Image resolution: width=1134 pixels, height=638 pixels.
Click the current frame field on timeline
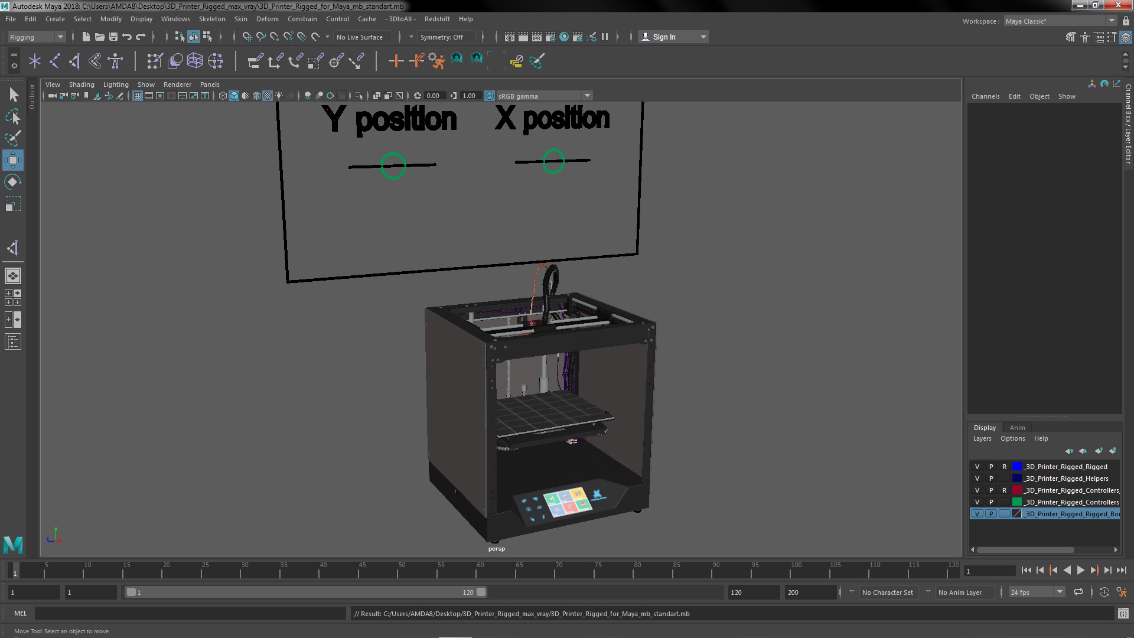click(989, 571)
